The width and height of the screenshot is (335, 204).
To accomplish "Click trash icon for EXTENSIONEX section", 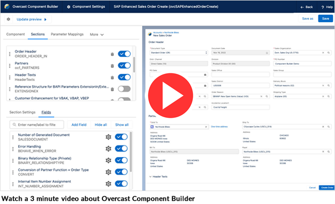I will point(112,89).
